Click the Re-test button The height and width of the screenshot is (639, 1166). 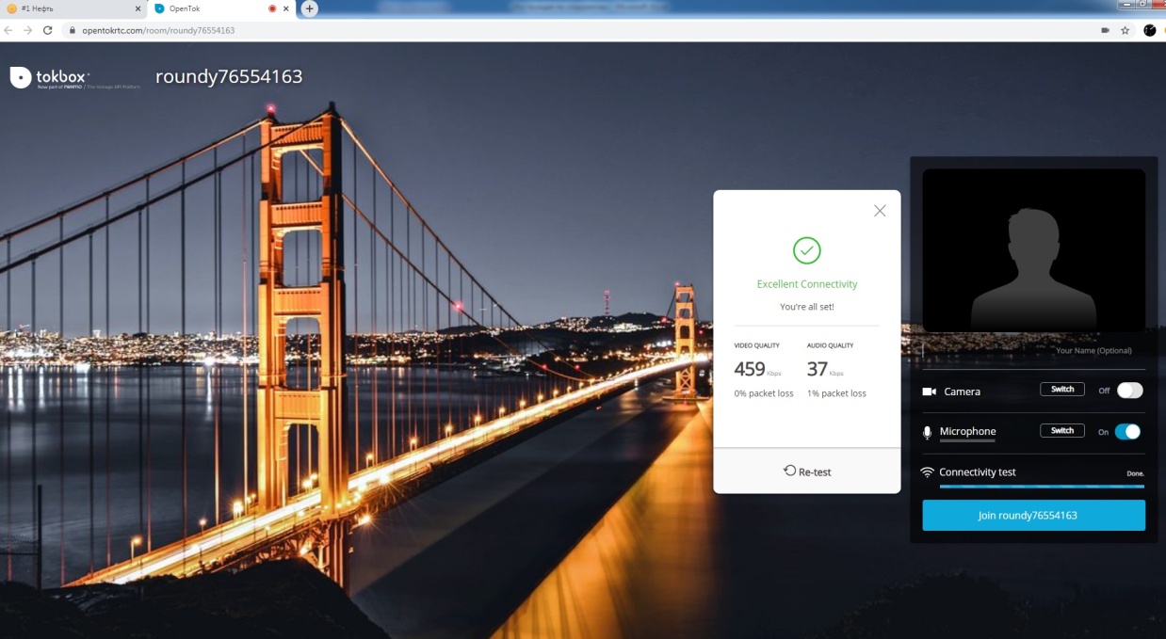807,471
